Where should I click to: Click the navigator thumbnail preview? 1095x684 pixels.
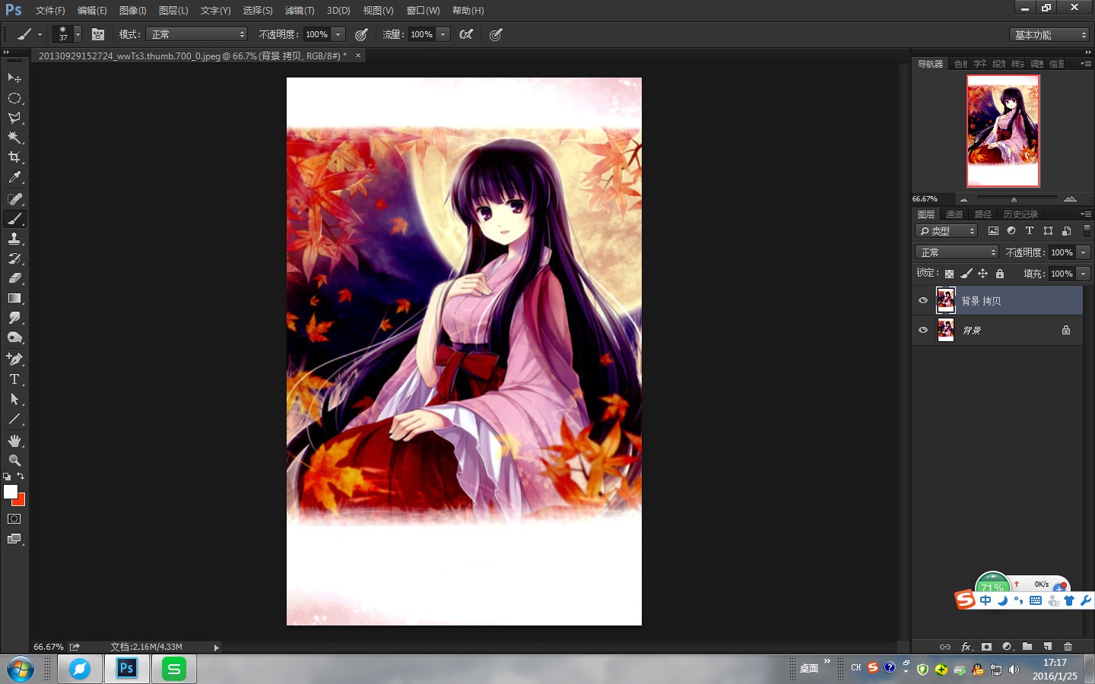coord(1003,131)
